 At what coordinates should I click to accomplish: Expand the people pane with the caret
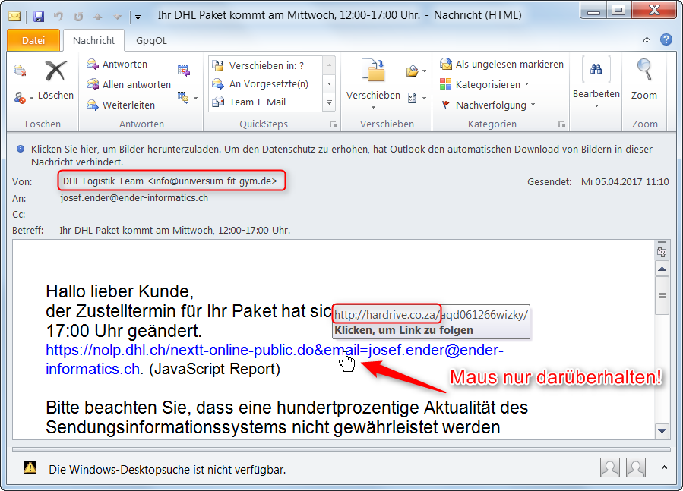tap(664, 467)
